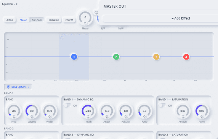Enable the Band 1 Saturation switch
This screenshot has width=218, height=139.
tap(162, 105)
